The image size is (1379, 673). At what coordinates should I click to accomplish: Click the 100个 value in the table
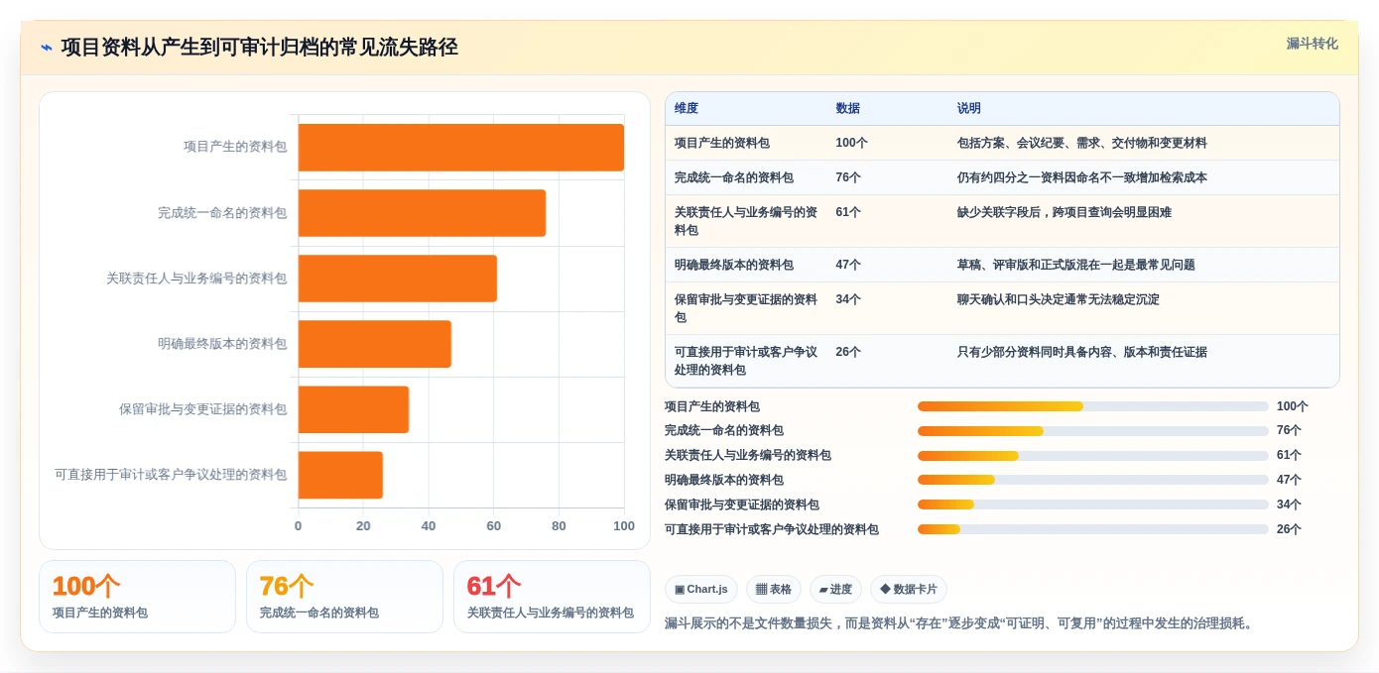tap(851, 143)
